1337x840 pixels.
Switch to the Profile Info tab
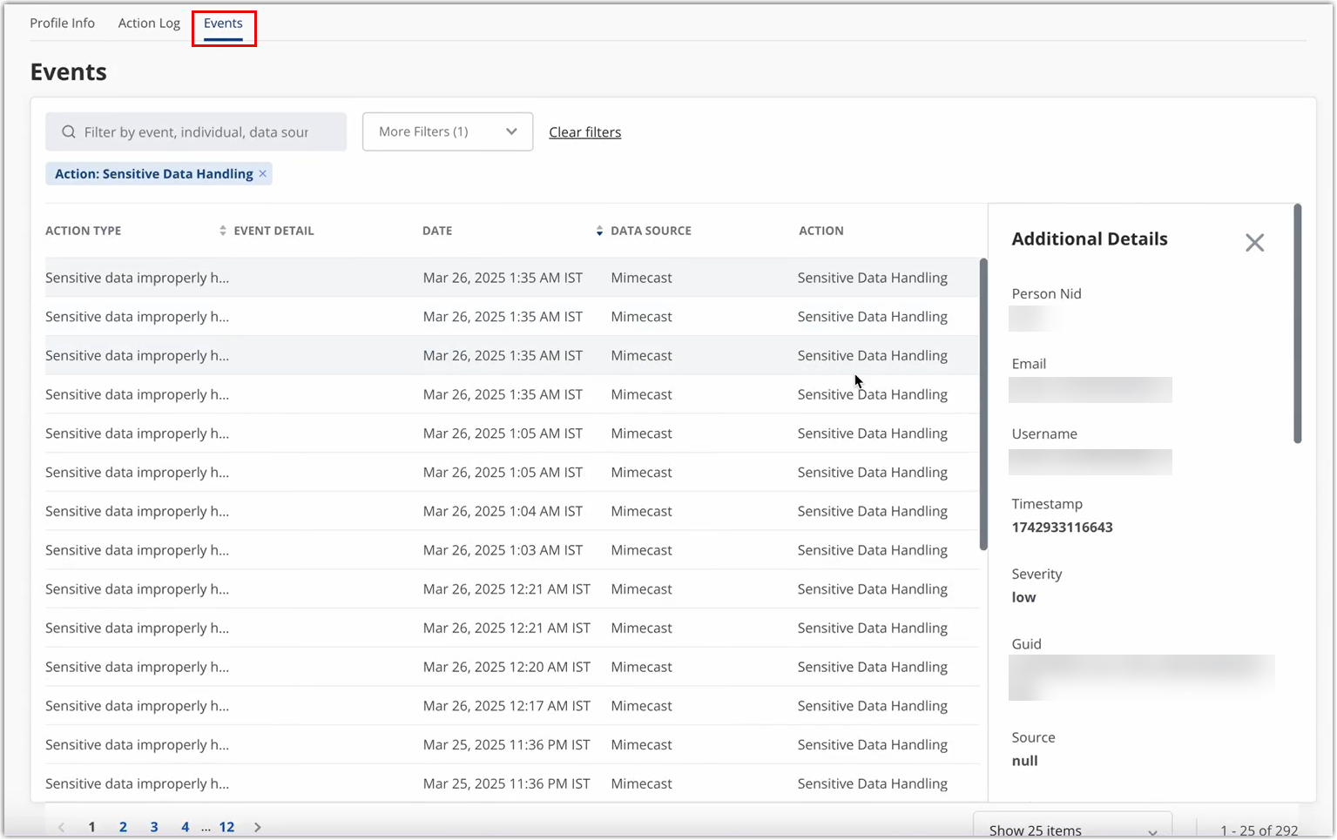62,23
